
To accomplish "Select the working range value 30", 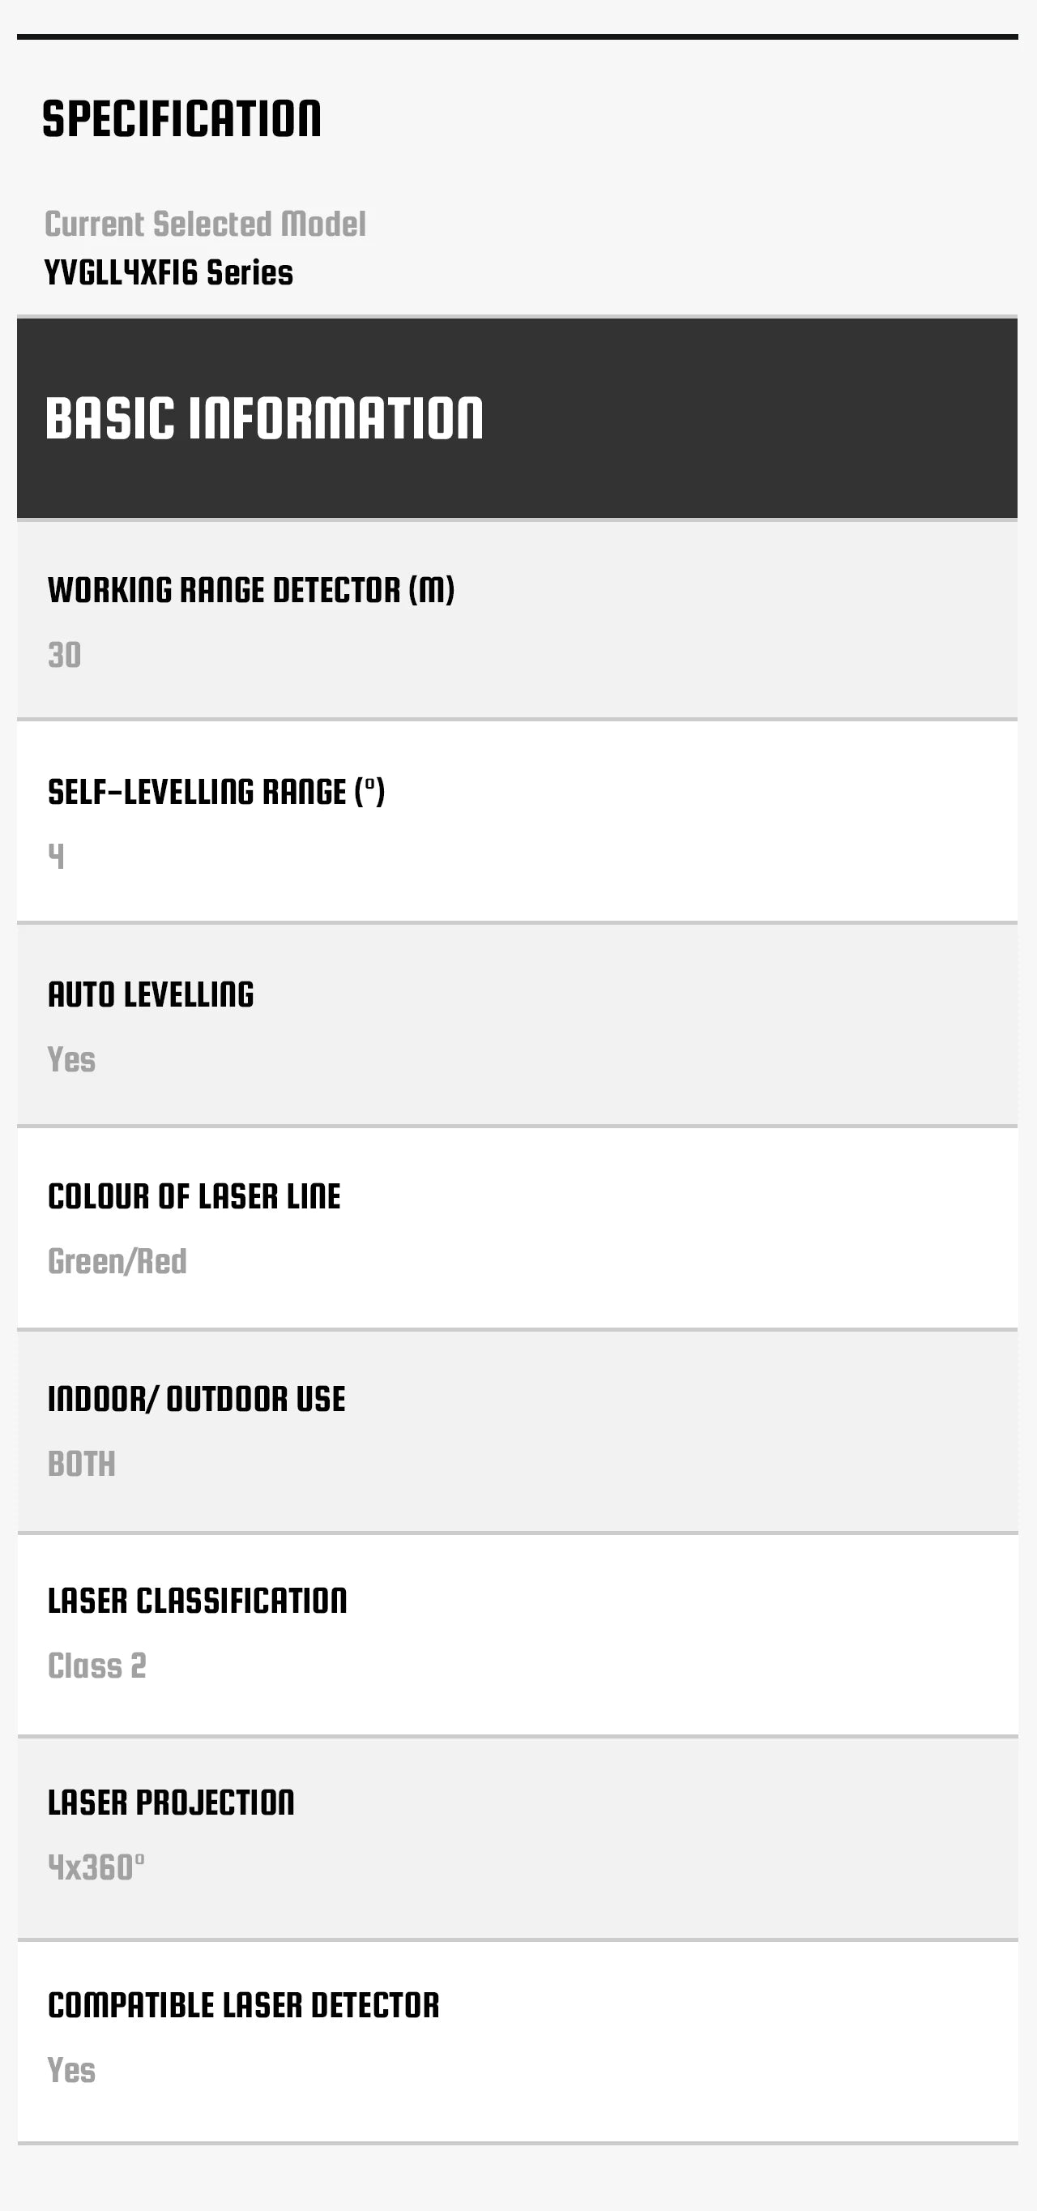I will (64, 655).
